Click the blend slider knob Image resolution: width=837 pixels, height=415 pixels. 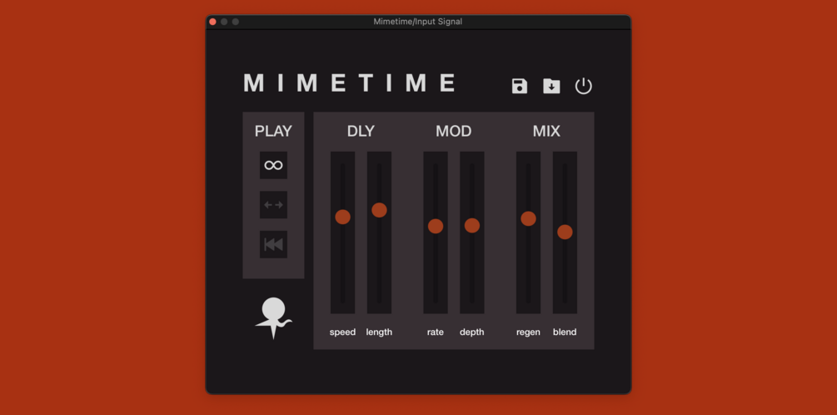pos(565,232)
